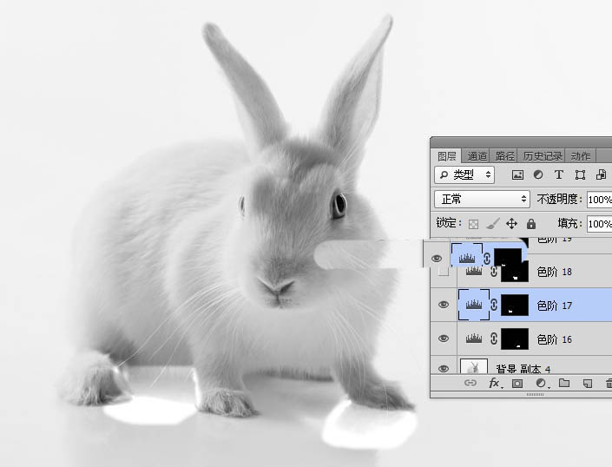Filter for smart object layers icon
The width and height of the screenshot is (612, 467).
[601, 175]
